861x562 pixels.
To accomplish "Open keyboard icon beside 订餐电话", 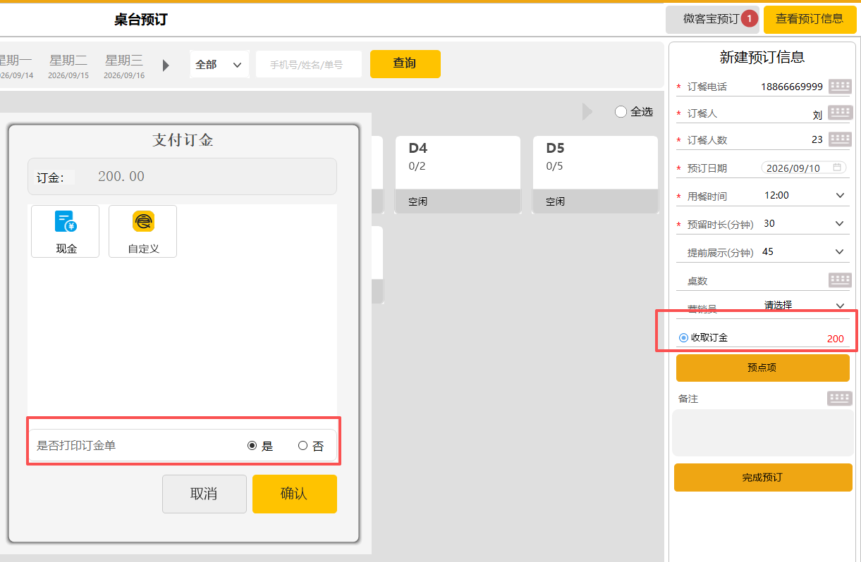I will pyautogui.click(x=840, y=87).
